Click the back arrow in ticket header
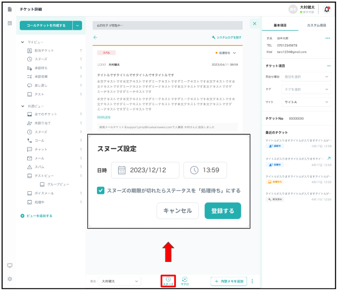This screenshot has width=337, height=290. click(x=95, y=38)
